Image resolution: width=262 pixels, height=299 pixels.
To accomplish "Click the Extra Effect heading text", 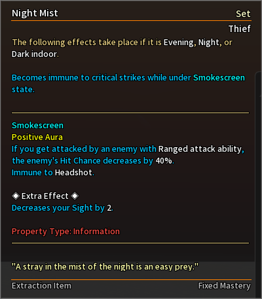I will click(45, 196).
